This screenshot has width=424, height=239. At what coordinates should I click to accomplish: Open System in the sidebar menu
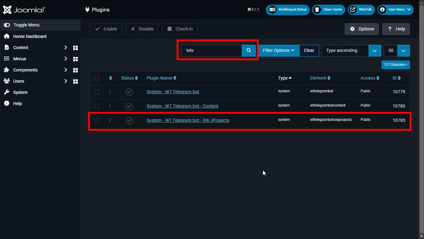pos(20,92)
